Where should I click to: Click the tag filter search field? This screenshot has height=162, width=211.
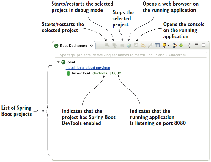131,55
